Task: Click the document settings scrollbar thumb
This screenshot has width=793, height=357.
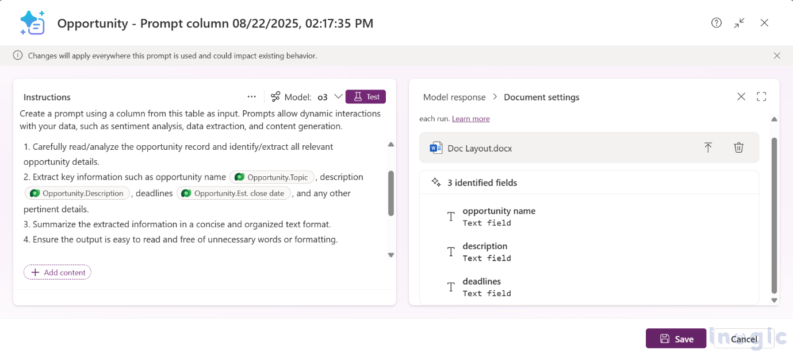Action: click(774, 215)
